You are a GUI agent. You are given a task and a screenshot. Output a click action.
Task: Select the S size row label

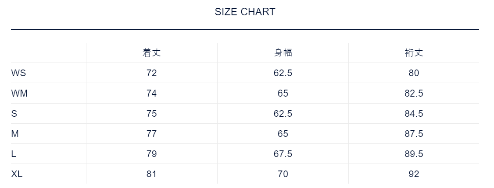click(14, 113)
